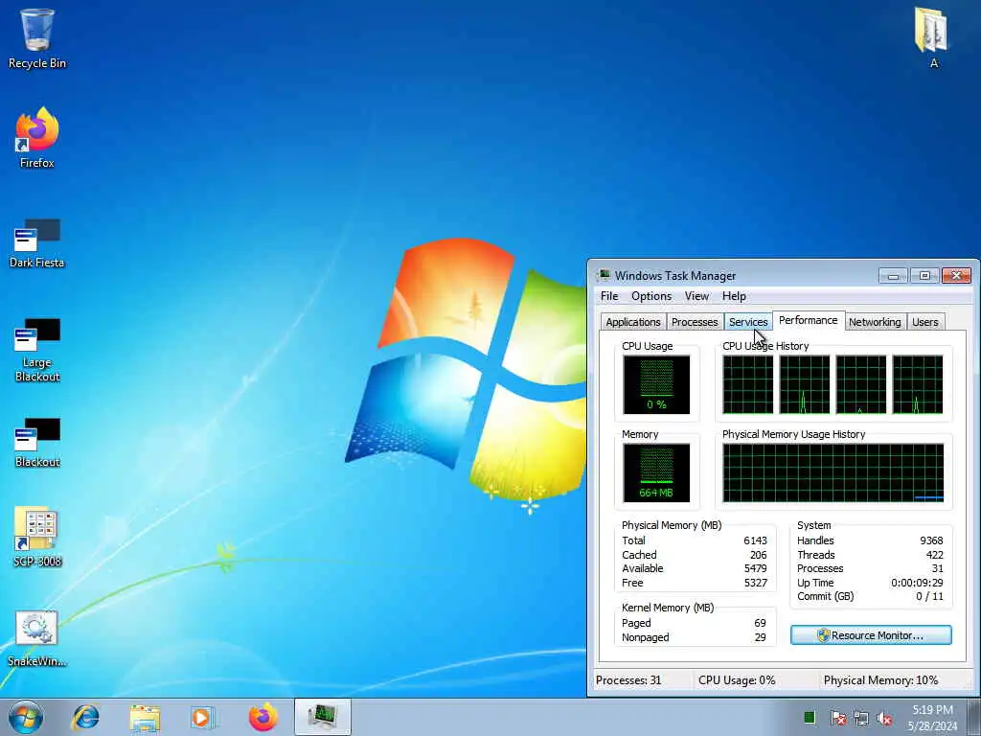Click 'CPU Usage: 0%' in the status bar
Screen dimensions: 981x736
(x=737, y=680)
